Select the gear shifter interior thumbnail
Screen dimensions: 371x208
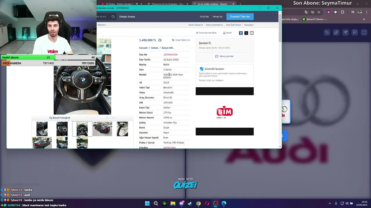tap(42, 129)
